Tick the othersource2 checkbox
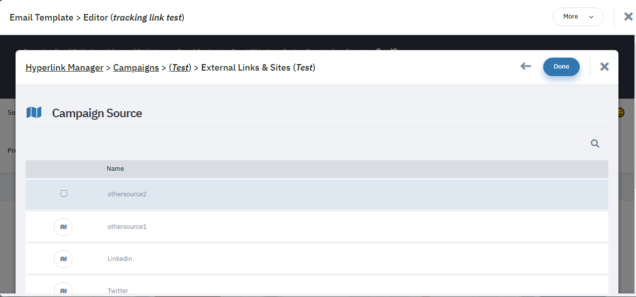The height and width of the screenshot is (297, 636). (x=64, y=193)
